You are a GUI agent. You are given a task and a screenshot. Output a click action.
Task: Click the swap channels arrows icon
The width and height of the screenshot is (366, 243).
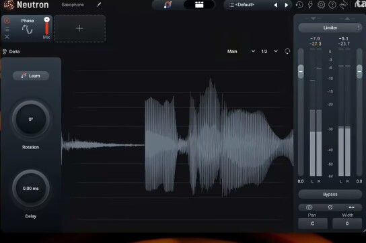351,207
